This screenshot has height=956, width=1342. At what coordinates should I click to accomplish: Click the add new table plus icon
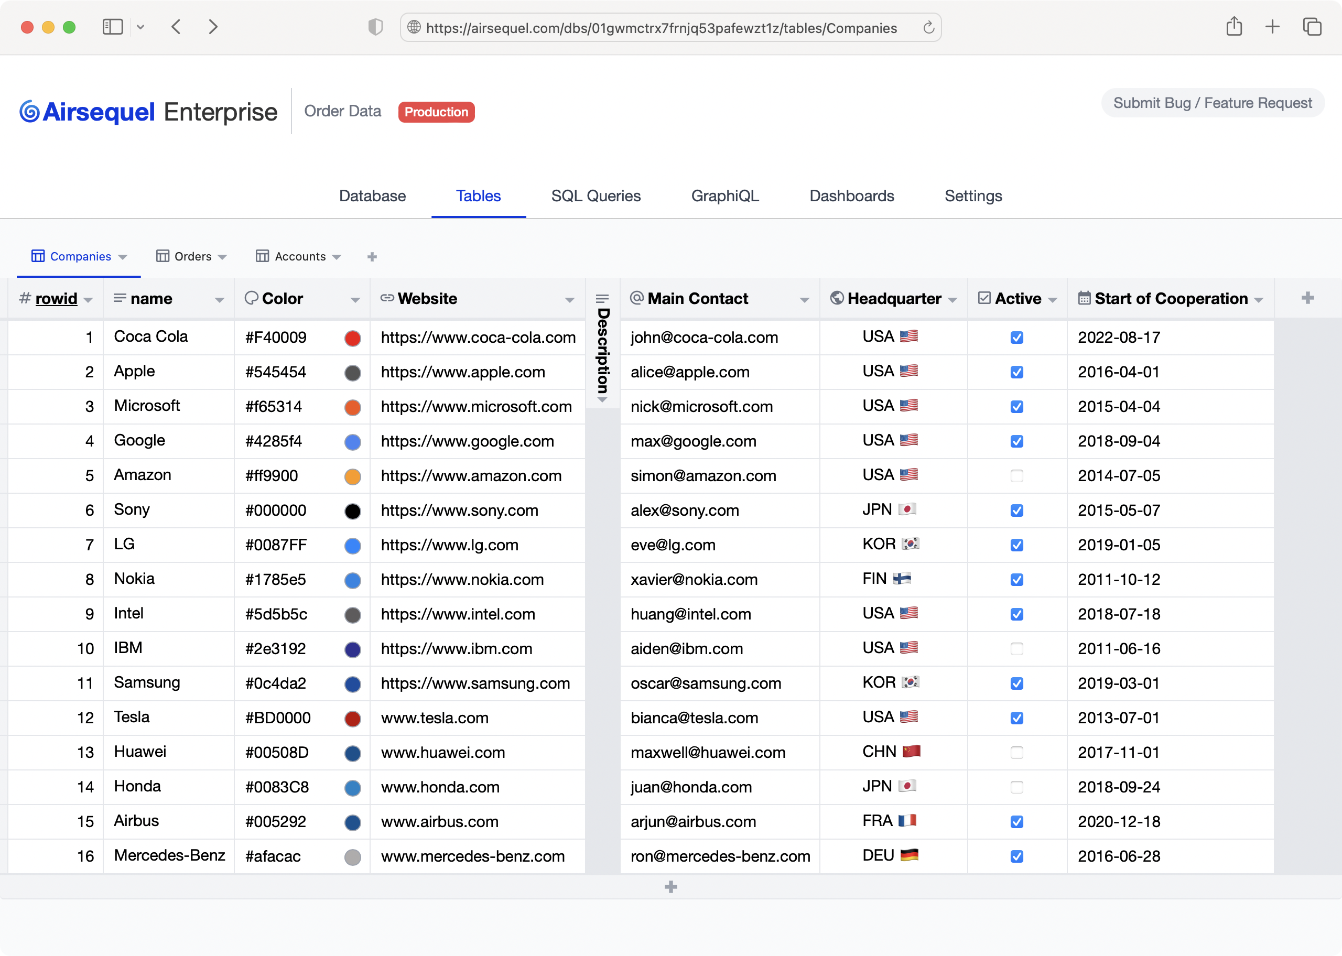pos(372,257)
